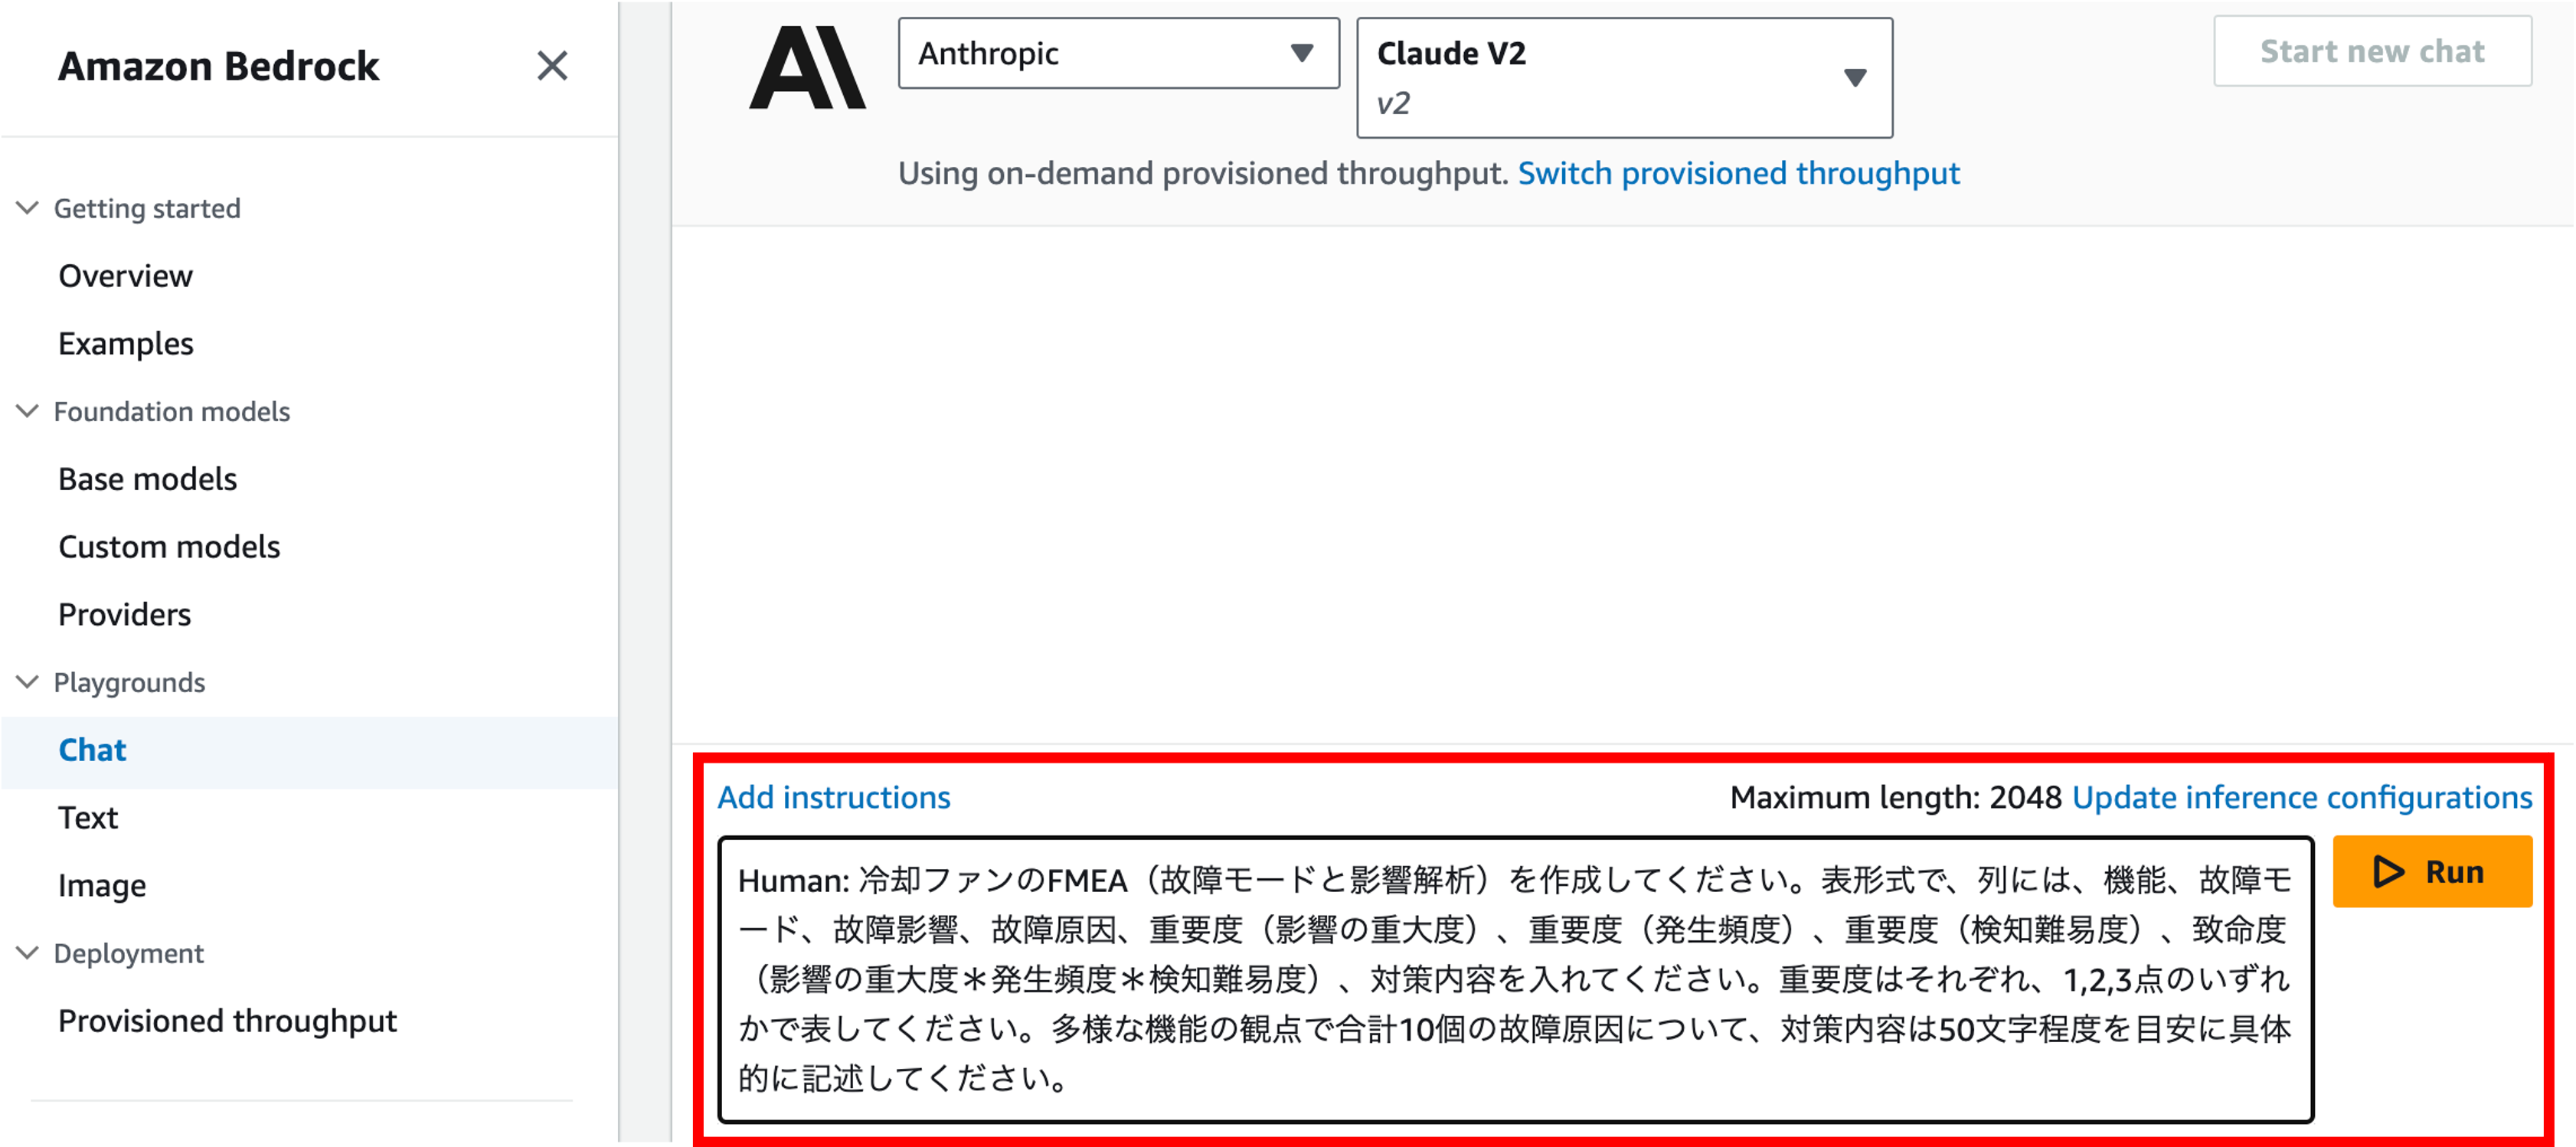
Task: Click Start new chat button
Action: pos(2371,51)
